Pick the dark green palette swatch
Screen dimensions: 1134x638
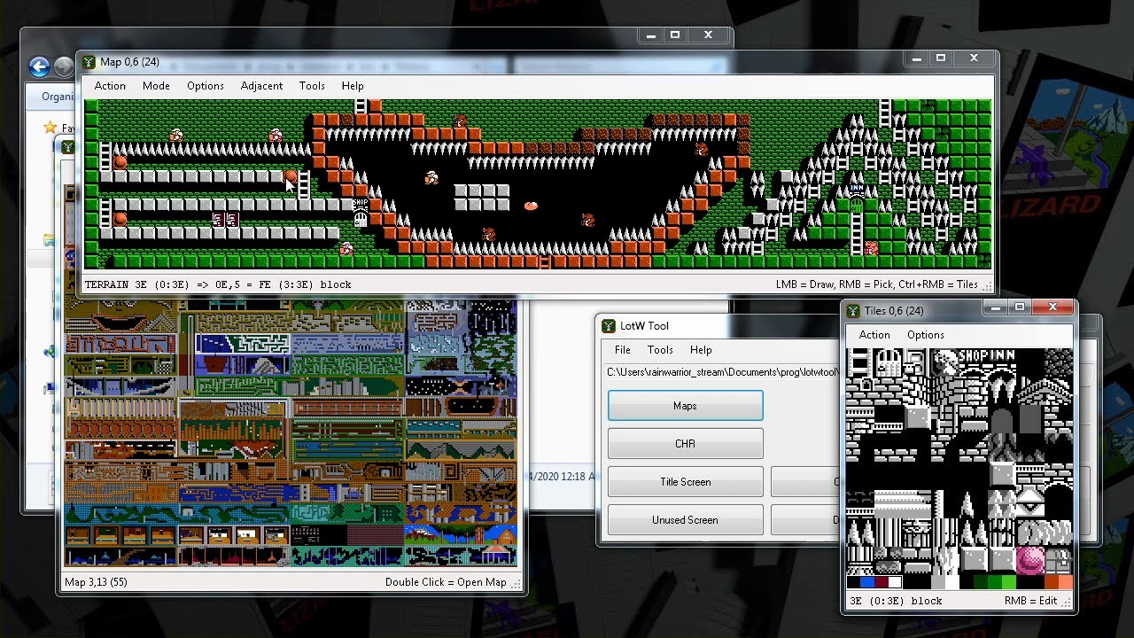[x=979, y=582]
